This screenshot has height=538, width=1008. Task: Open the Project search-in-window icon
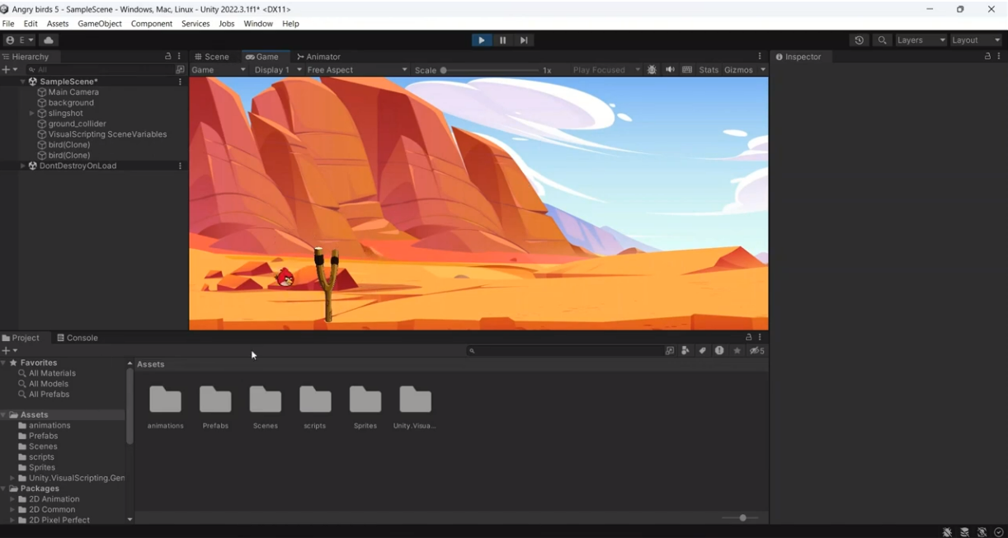pos(670,351)
